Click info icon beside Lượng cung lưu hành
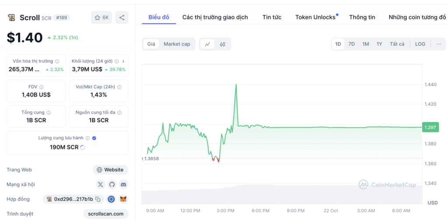This screenshot has width=448, height=220. click(87, 138)
